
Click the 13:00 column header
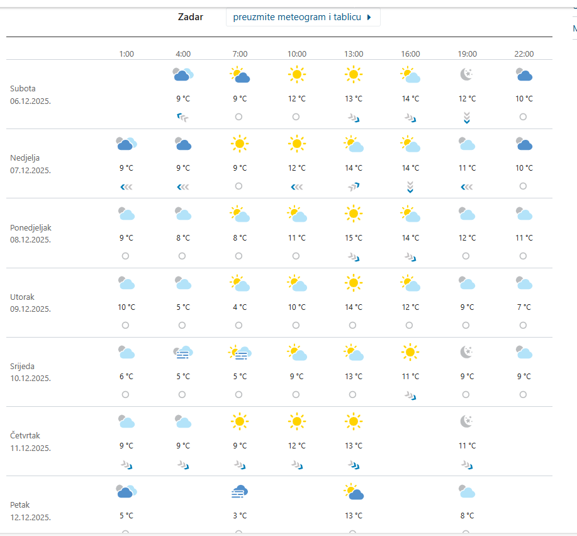[353, 54]
